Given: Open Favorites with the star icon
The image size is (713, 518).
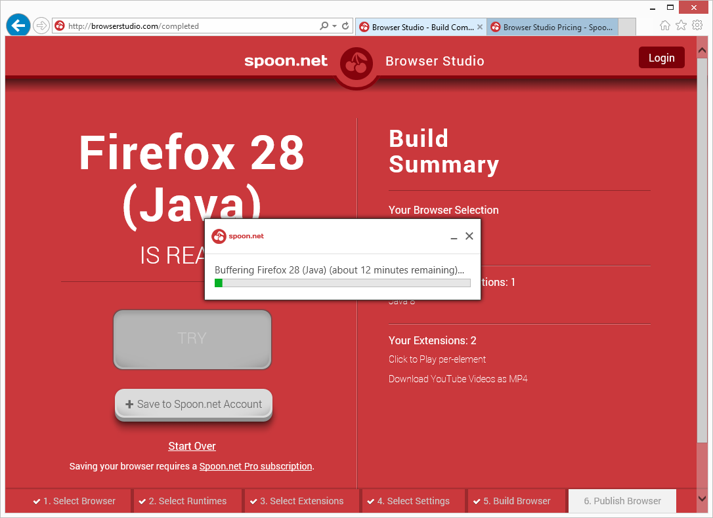Looking at the screenshot, I should point(681,26).
